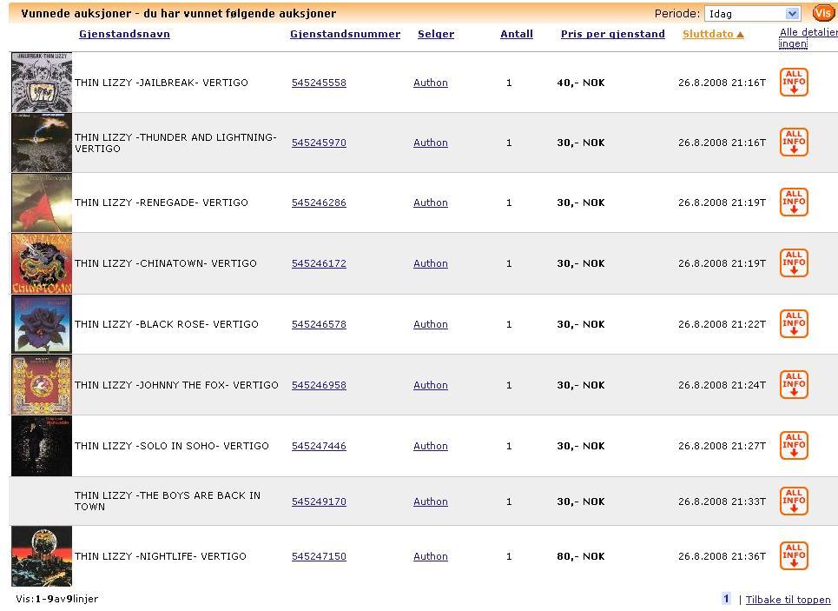Click ALL INFO icon for Solo in Soho
Image resolution: width=838 pixels, height=611 pixels.
(x=794, y=445)
